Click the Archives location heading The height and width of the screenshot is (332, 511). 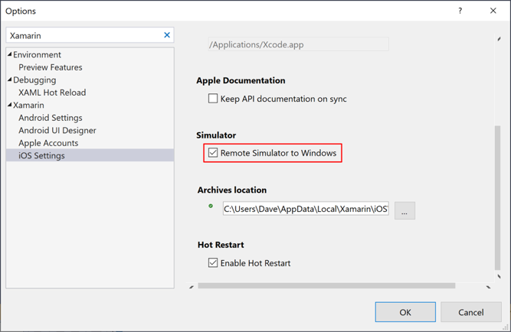pos(232,190)
